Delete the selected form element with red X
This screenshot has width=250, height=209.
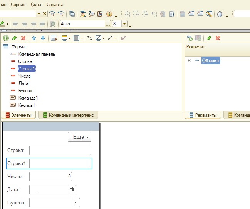(x=23, y=38)
